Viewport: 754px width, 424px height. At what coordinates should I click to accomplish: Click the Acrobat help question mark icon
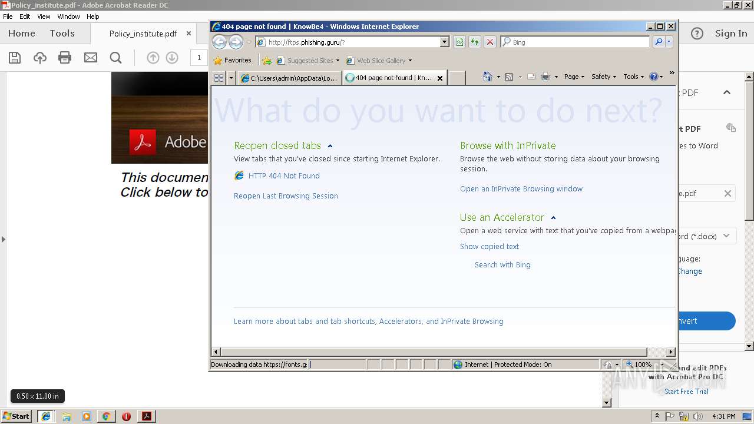697,34
